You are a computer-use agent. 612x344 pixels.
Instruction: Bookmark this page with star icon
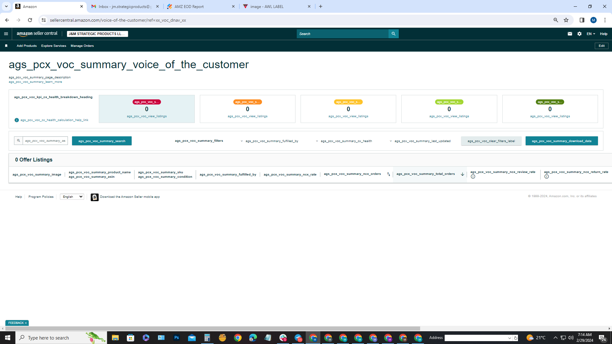(x=566, y=20)
